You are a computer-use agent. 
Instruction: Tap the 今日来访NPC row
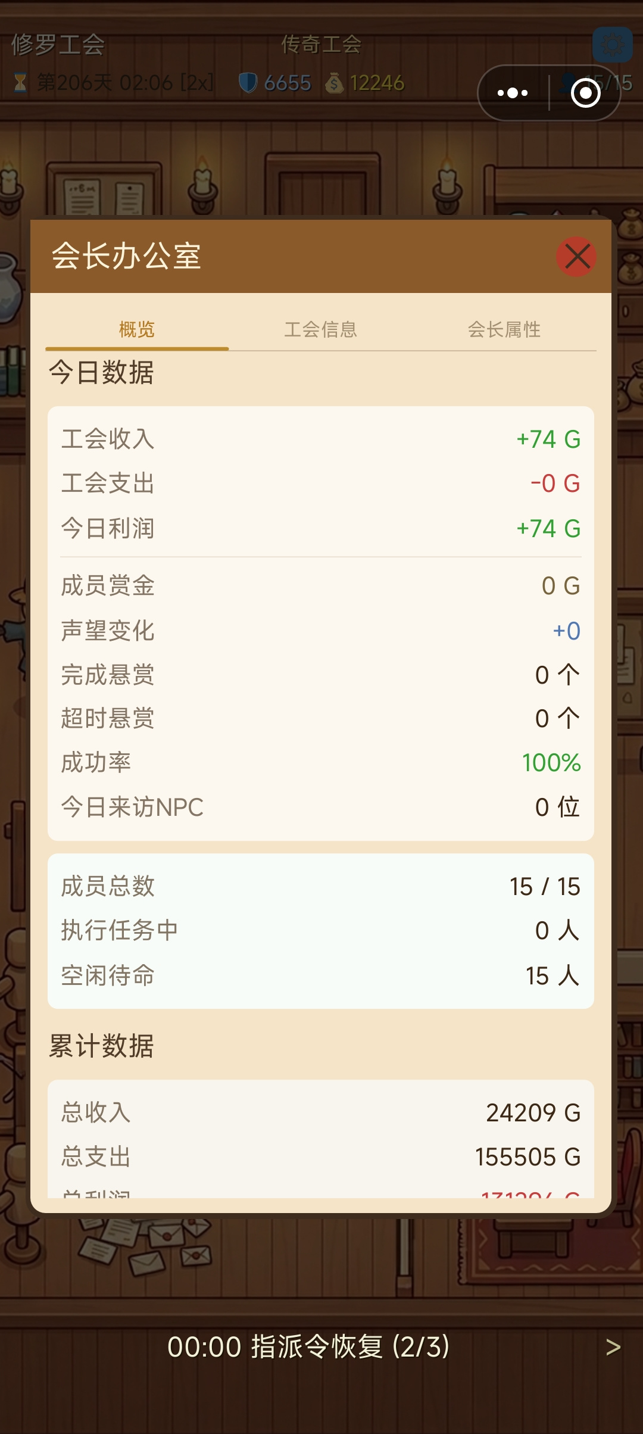click(321, 808)
